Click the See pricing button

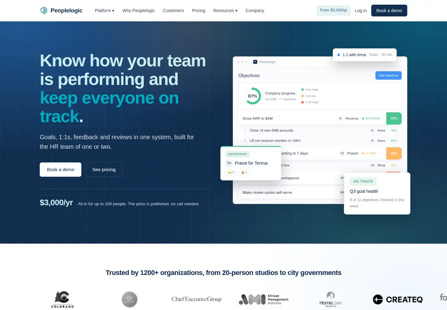click(x=104, y=170)
